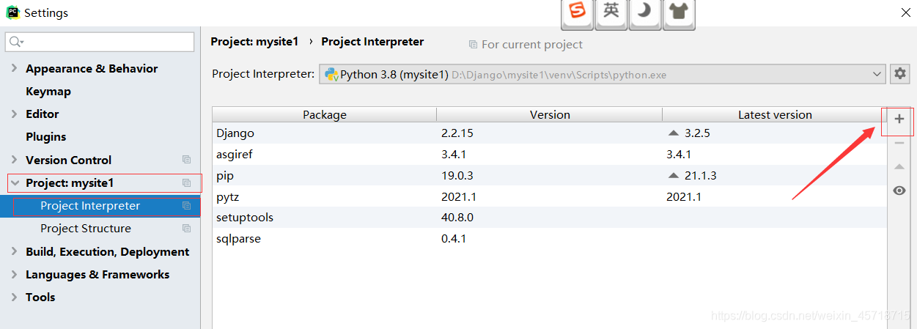Click the minus icon to uninstall package
This screenshot has height=329, width=917.
[x=899, y=143]
